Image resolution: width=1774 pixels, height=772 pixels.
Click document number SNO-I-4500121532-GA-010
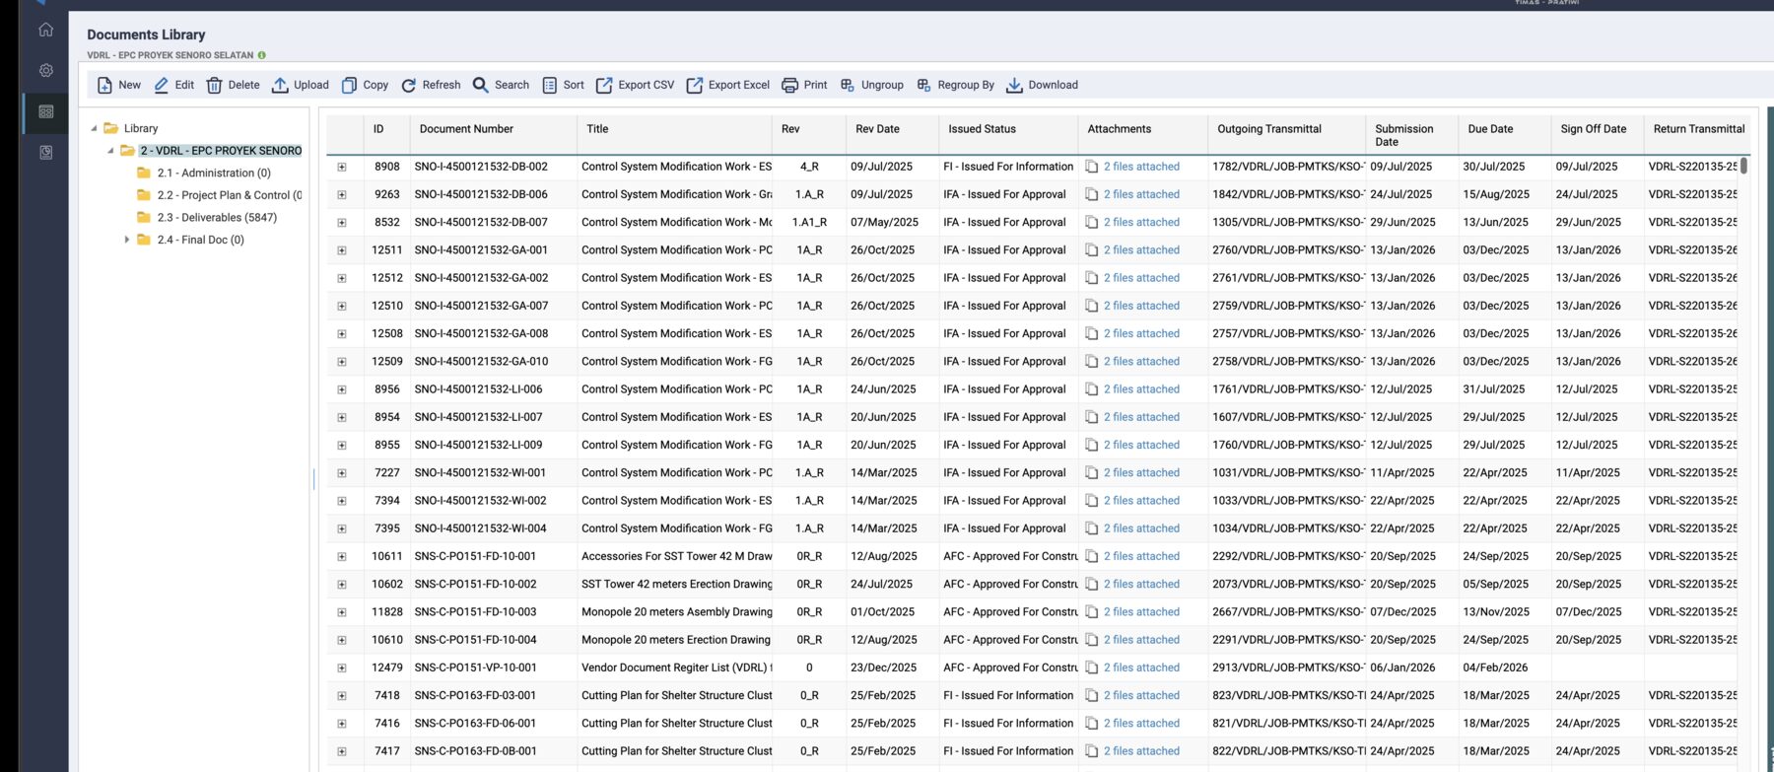pos(481,362)
